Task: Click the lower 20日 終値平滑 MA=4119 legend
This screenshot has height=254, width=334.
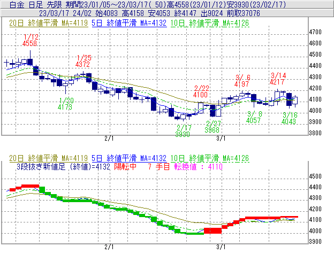Action: (49, 158)
